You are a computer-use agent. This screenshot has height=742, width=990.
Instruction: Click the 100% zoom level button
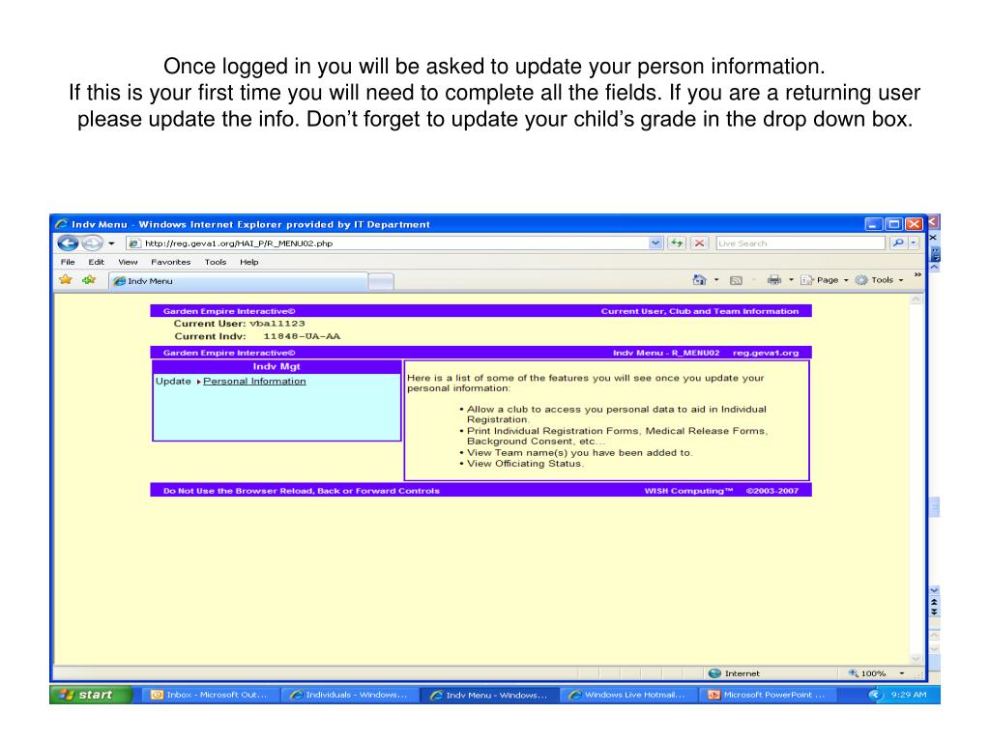[867, 673]
